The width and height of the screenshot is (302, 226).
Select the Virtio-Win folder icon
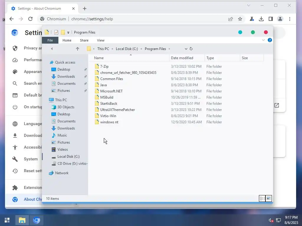pos(97,116)
